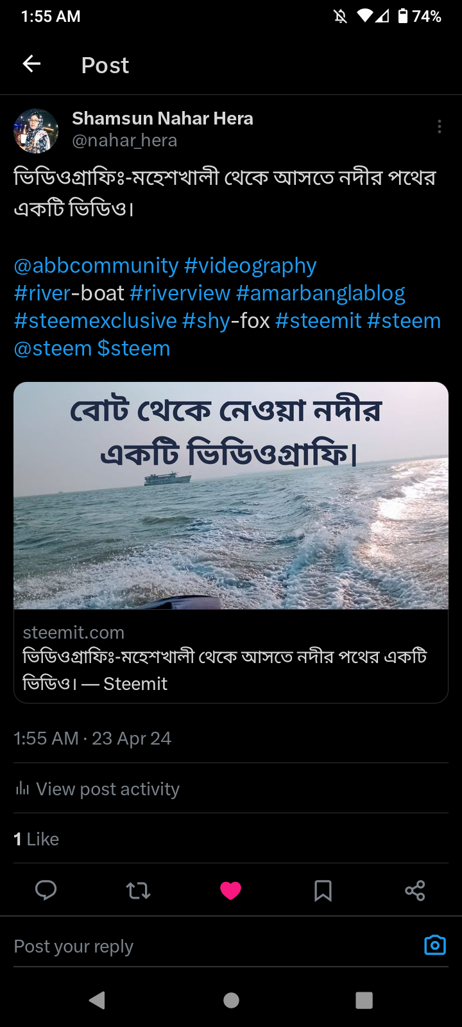Tap the #amarbanglablog hashtag

tap(320, 293)
